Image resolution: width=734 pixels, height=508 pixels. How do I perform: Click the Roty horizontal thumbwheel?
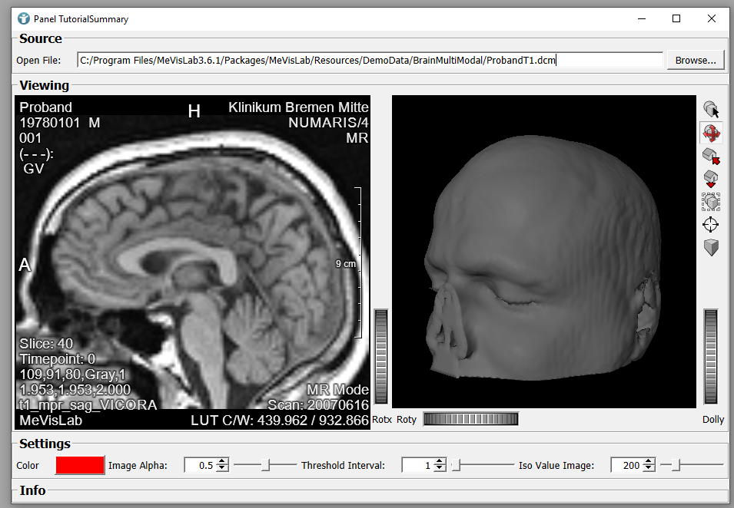[x=470, y=419]
